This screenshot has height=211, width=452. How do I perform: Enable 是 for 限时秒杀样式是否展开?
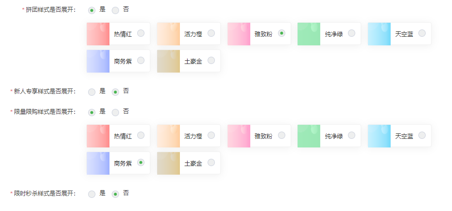92,194
